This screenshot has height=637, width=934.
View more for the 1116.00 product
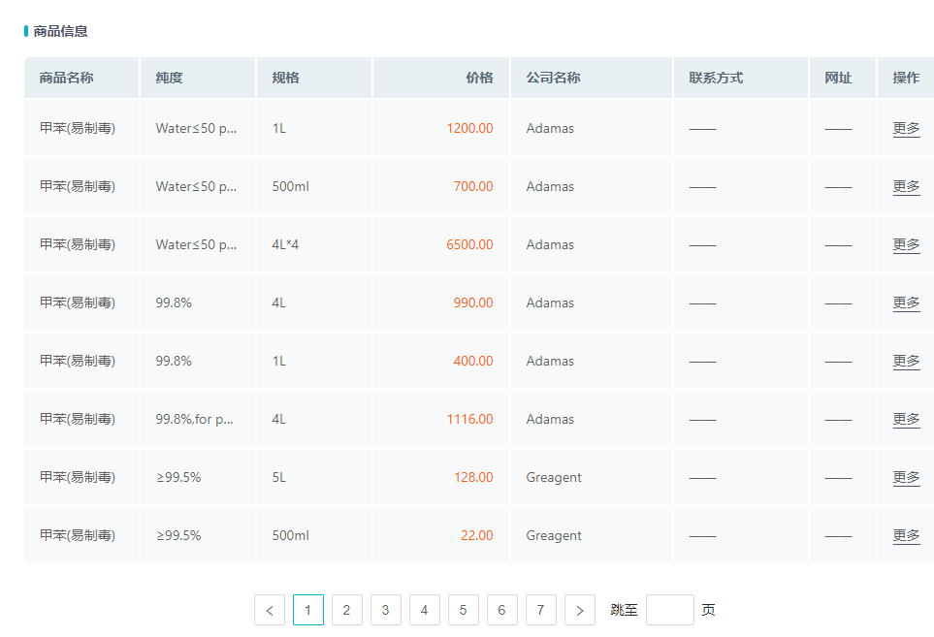click(x=906, y=419)
